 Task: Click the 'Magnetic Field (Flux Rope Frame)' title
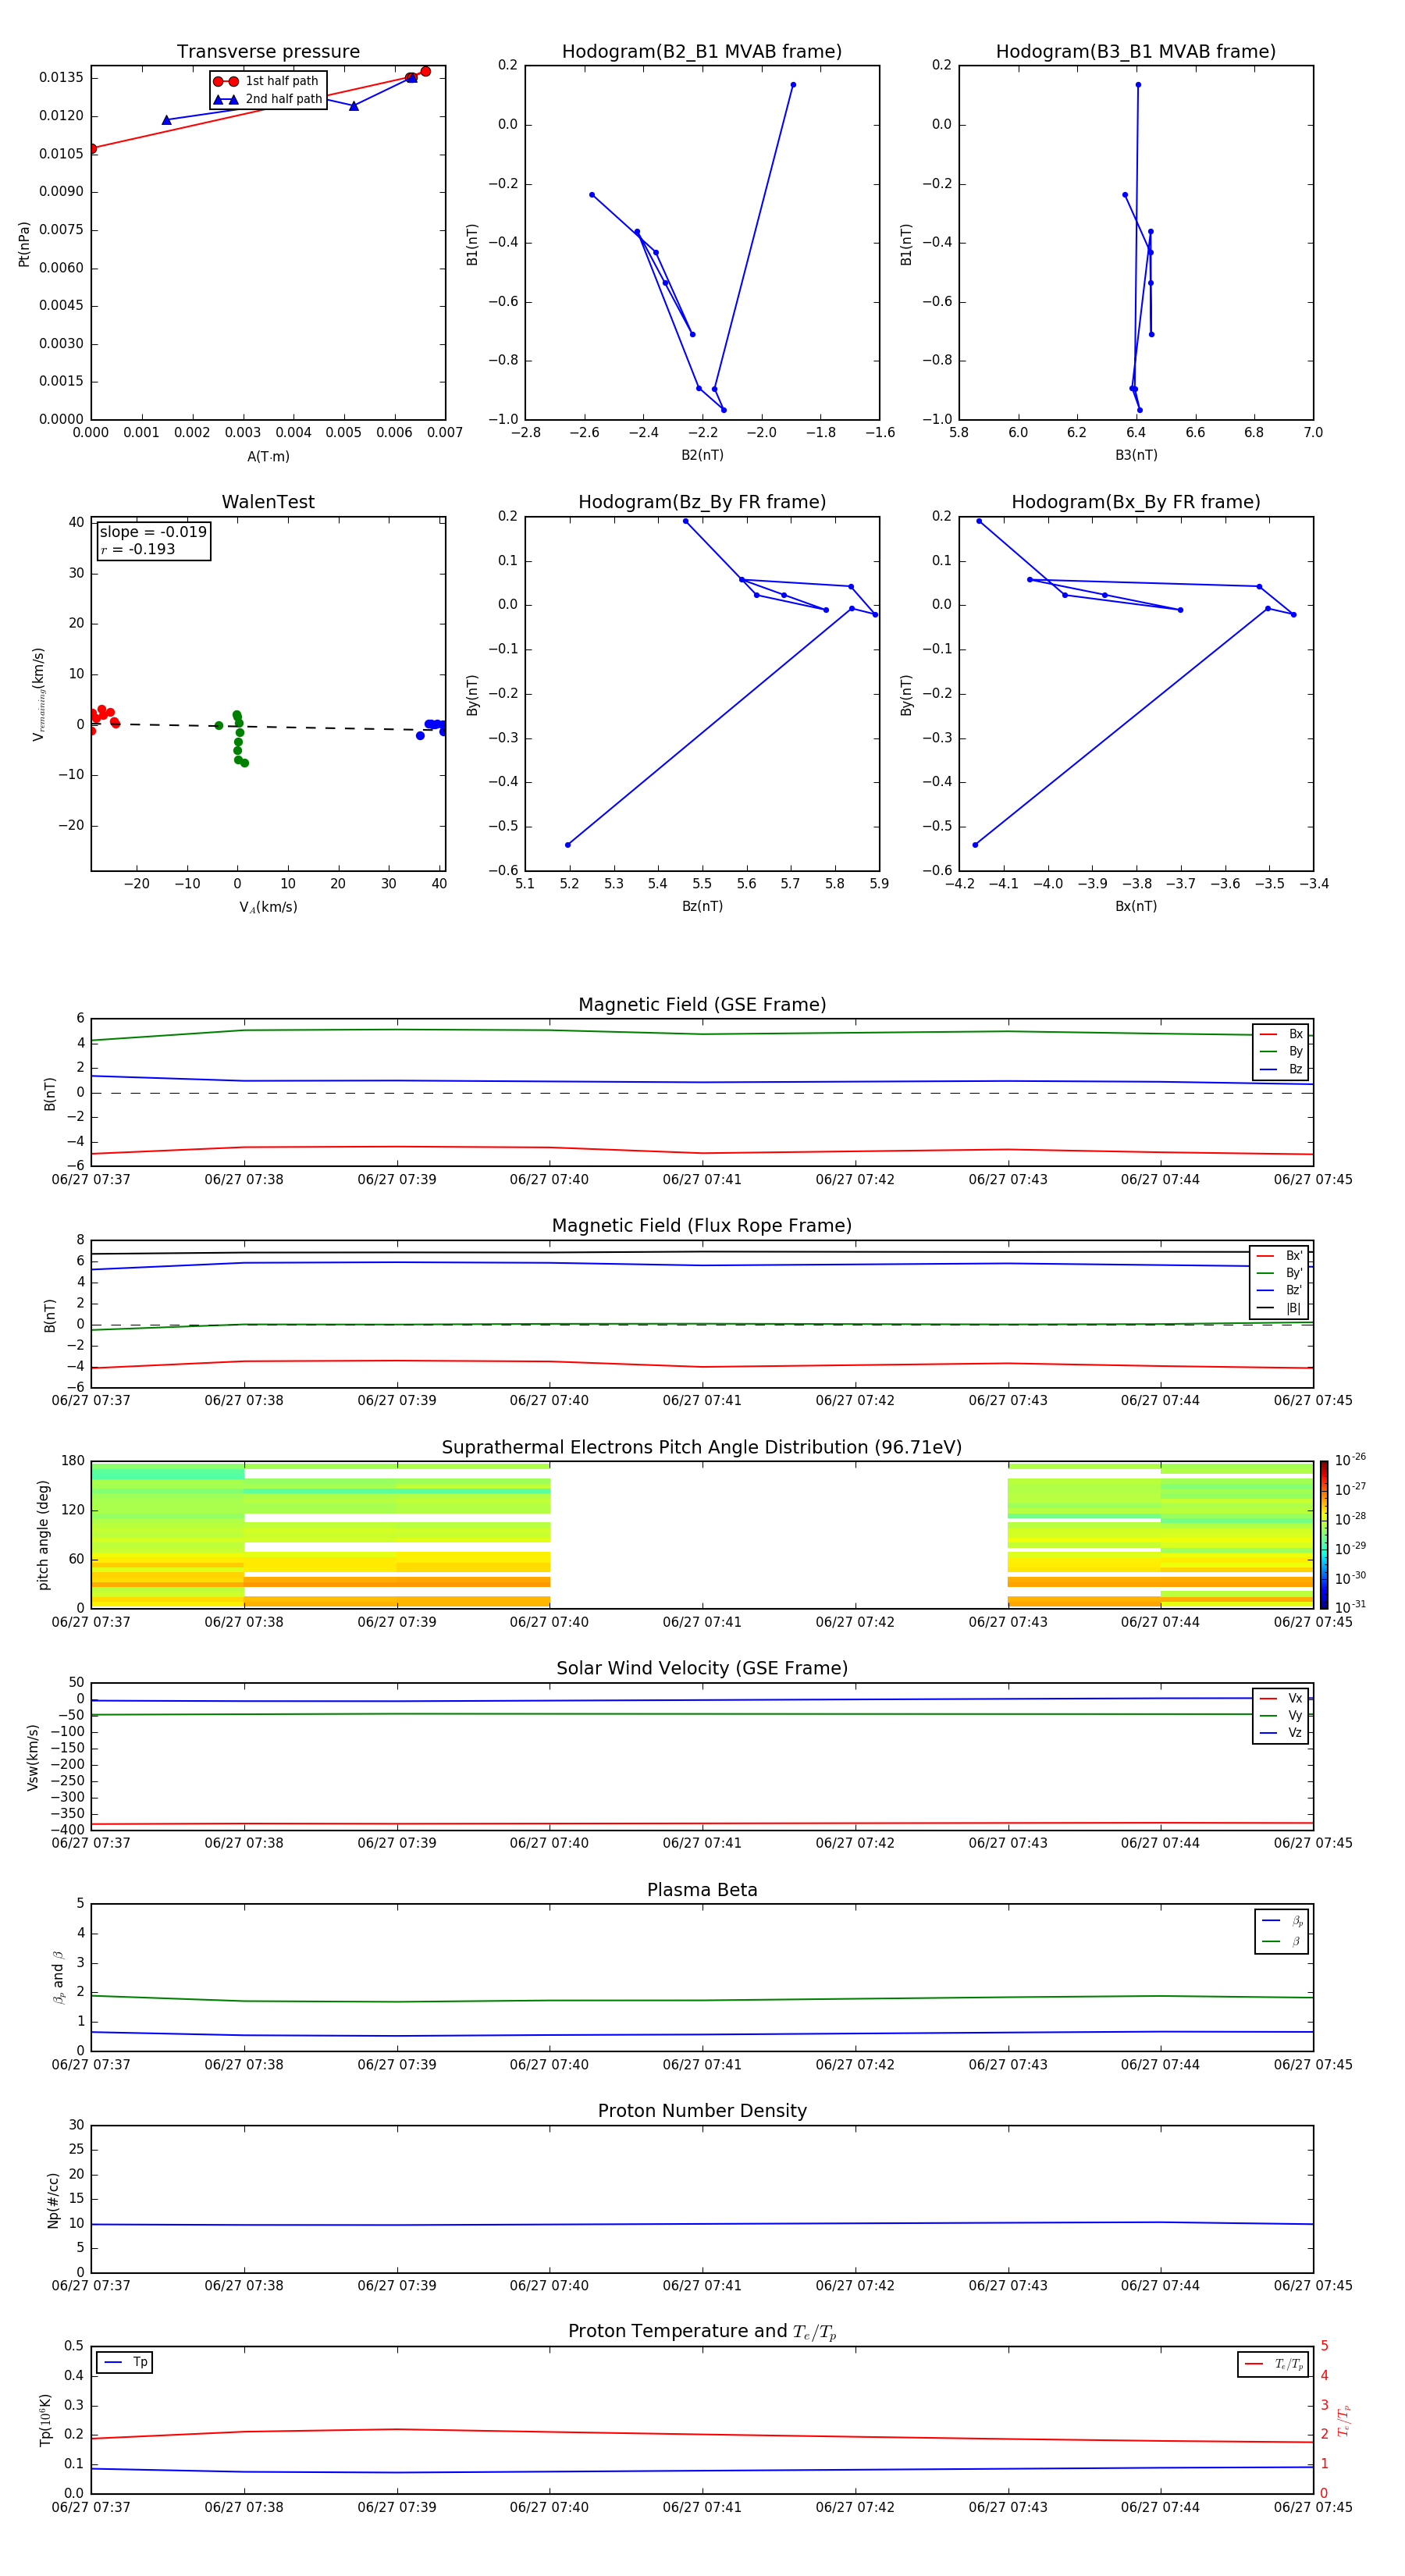click(x=702, y=1226)
